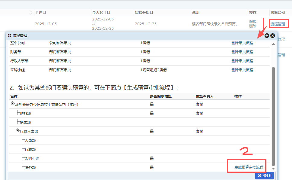Image resolution: width=292 pixels, height=180 pixels.
Task: Click the 编辑 link in 操作 column
Action: [253, 22]
